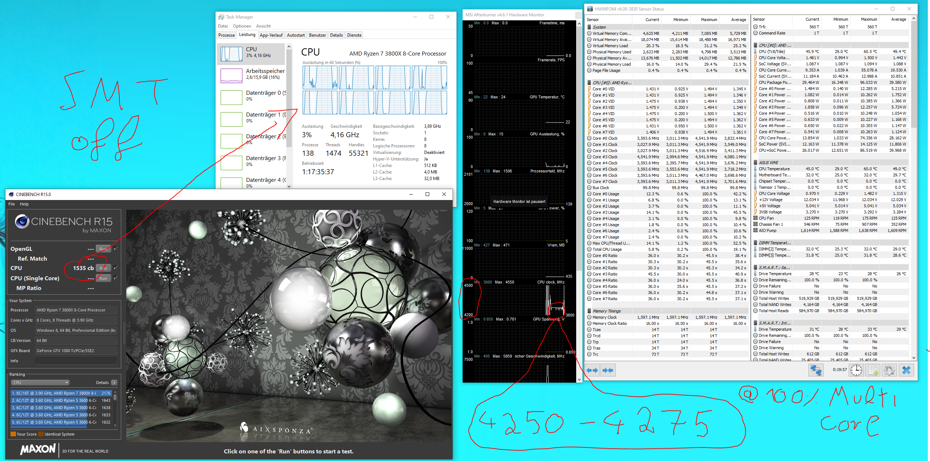
Task: Click HWiNFO collapse inward arrows icon
Action: [608, 370]
